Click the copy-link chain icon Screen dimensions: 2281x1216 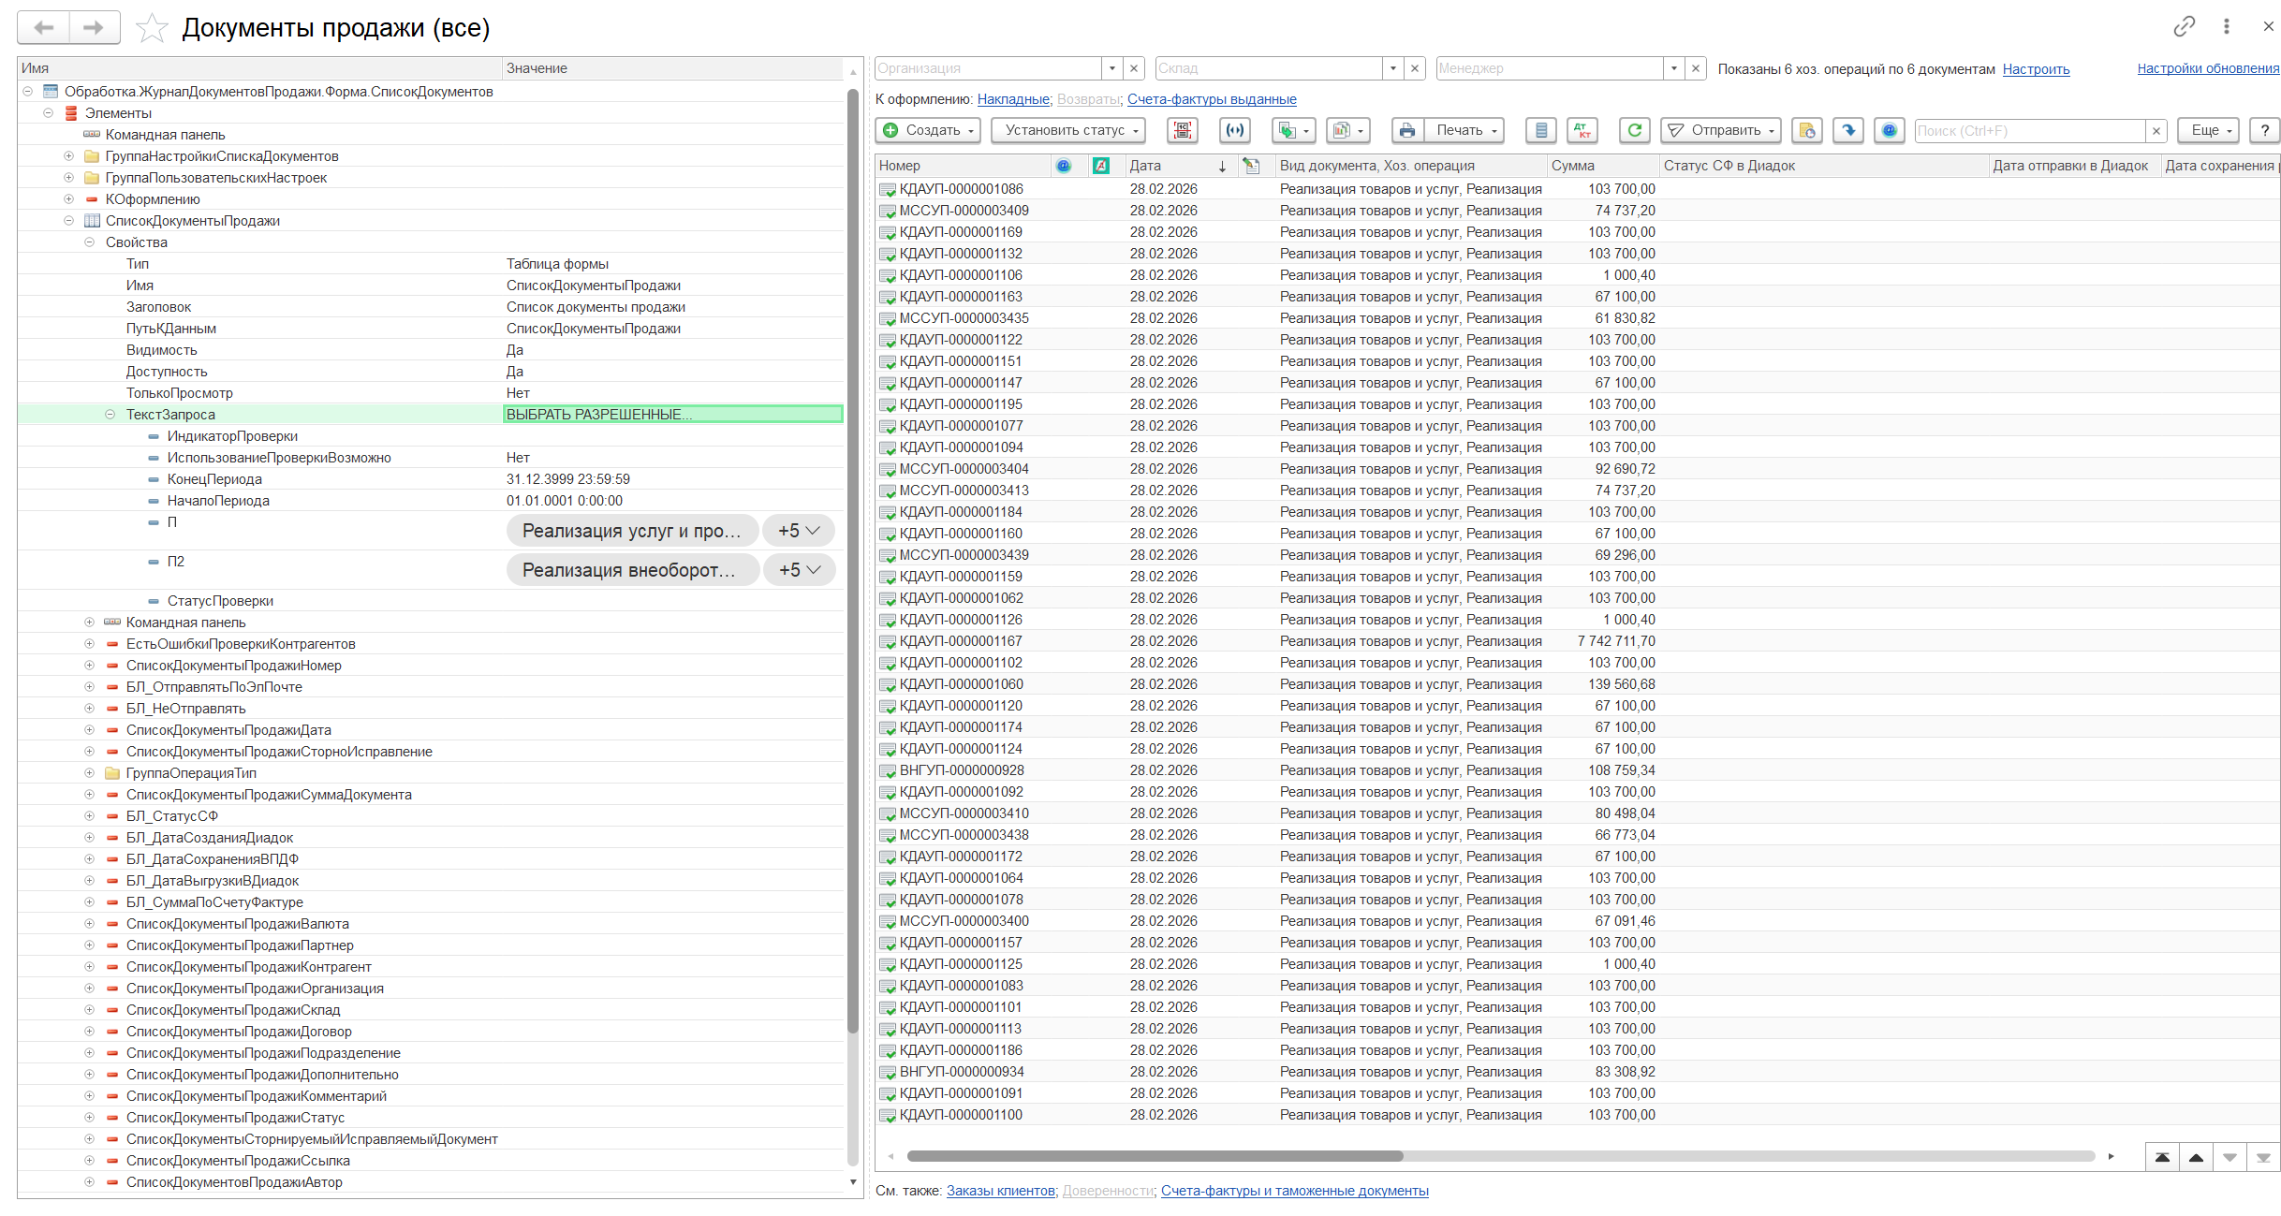(2184, 27)
